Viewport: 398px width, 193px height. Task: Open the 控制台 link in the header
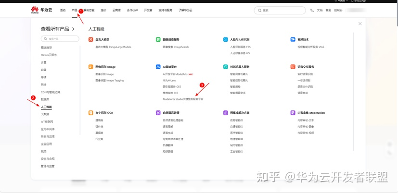[x=338, y=11]
